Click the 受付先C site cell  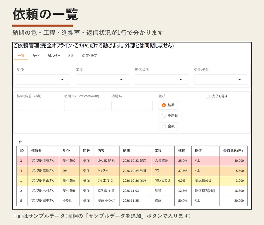(69, 161)
